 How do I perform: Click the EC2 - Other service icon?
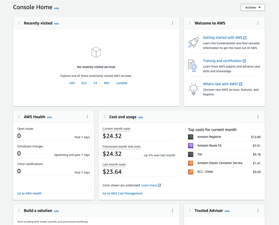[x=191, y=172]
